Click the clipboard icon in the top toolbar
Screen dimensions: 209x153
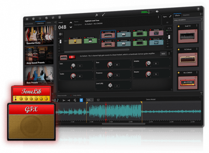pyautogui.click(x=60, y=17)
